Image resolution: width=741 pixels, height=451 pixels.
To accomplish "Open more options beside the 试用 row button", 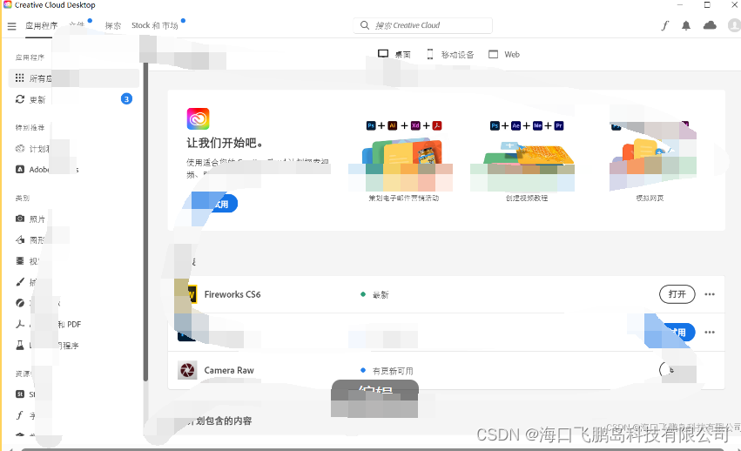I will click(x=710, y=333).
